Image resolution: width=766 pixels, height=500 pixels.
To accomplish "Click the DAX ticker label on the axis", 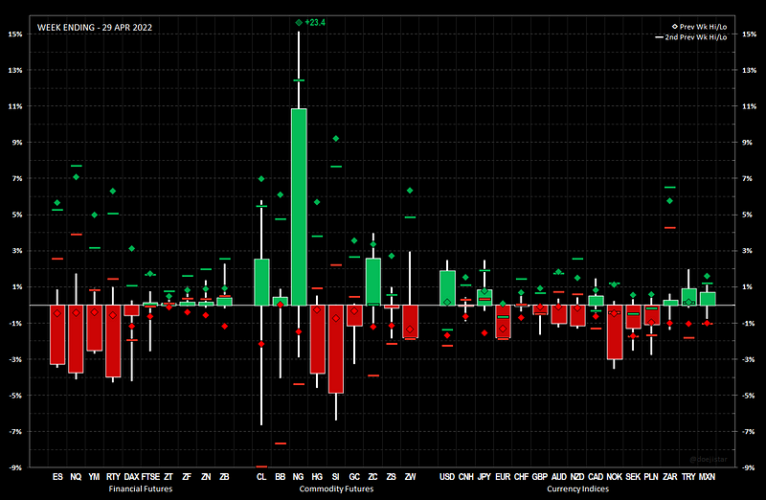I will [131, 476].
